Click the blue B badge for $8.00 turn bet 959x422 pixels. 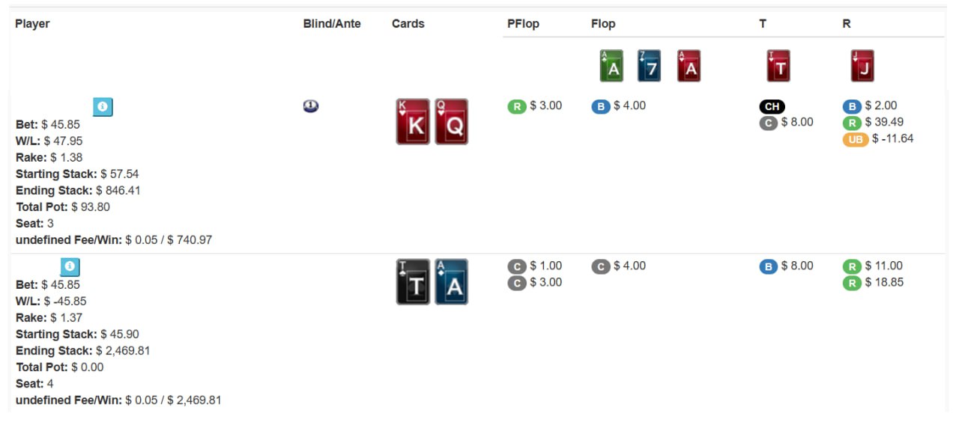click(768, 266)
